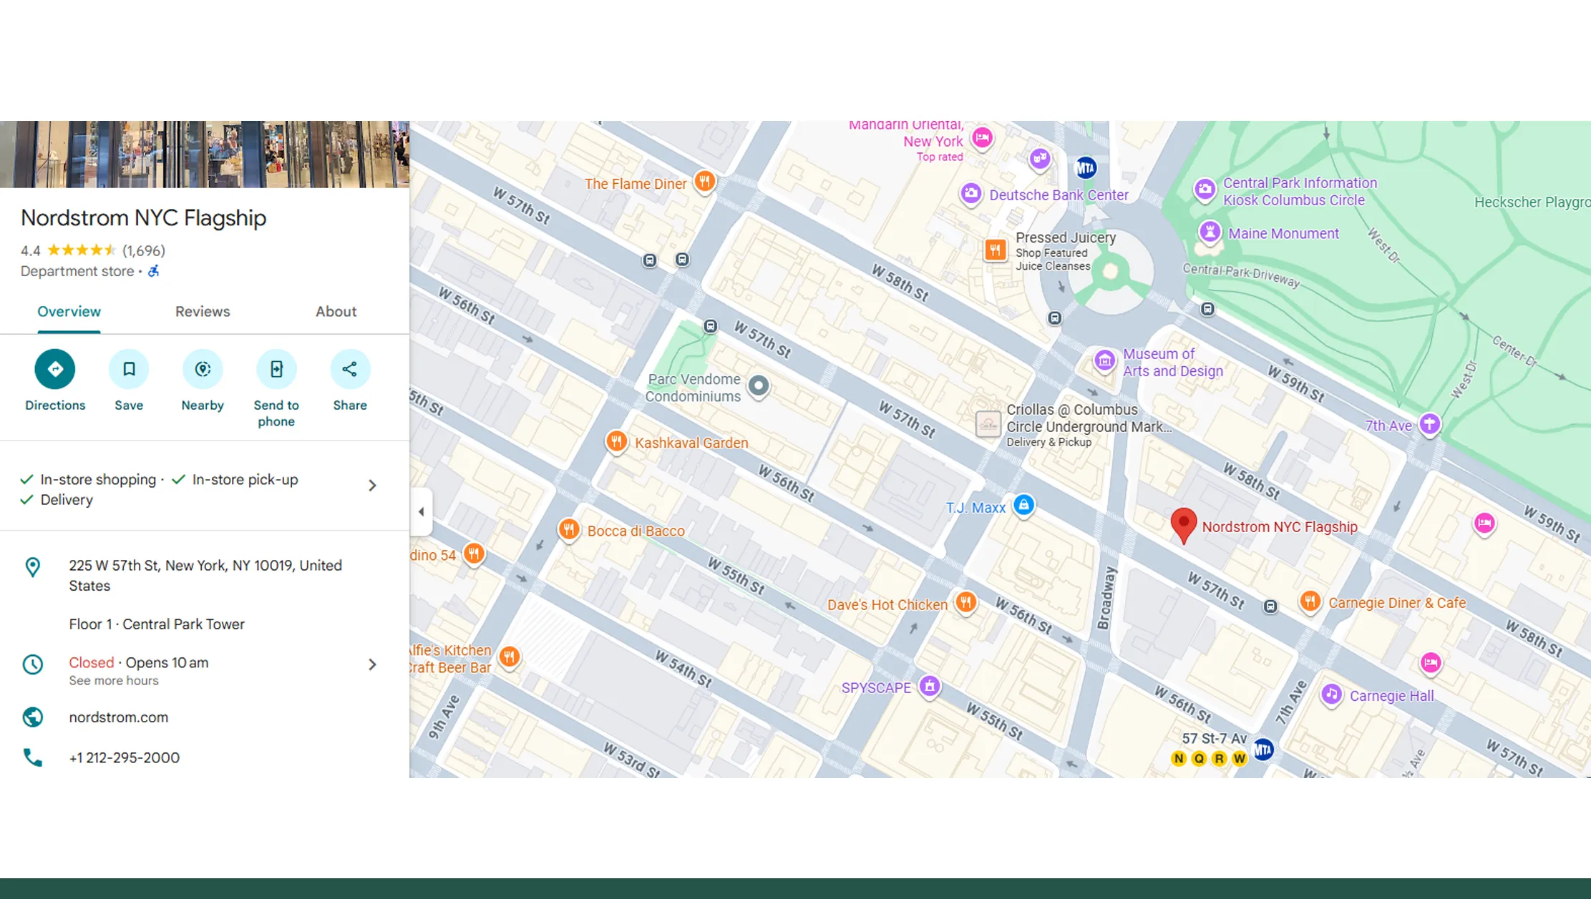Open the About tab

coord(336,312)
